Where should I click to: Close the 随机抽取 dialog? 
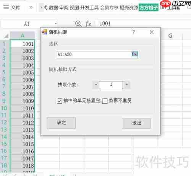click(152, 32)
